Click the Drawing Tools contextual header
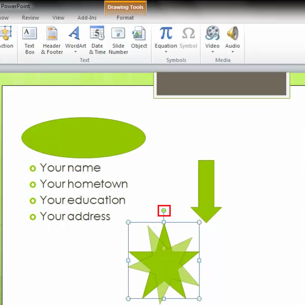 click(126, 7)
